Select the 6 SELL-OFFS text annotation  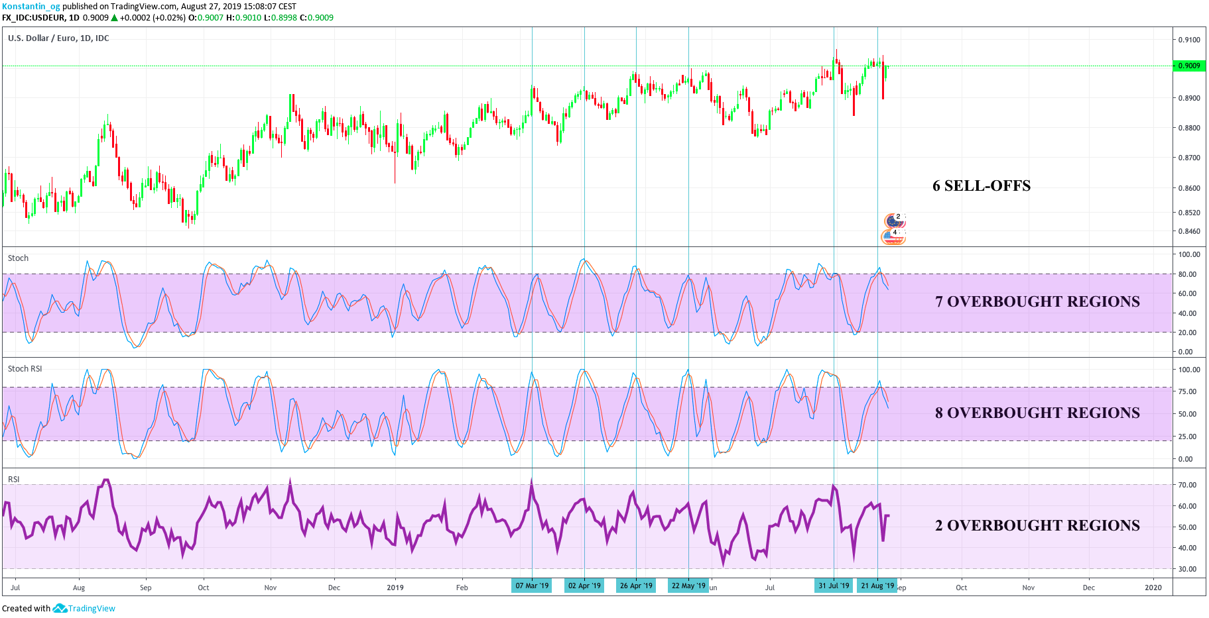point(981,186)
